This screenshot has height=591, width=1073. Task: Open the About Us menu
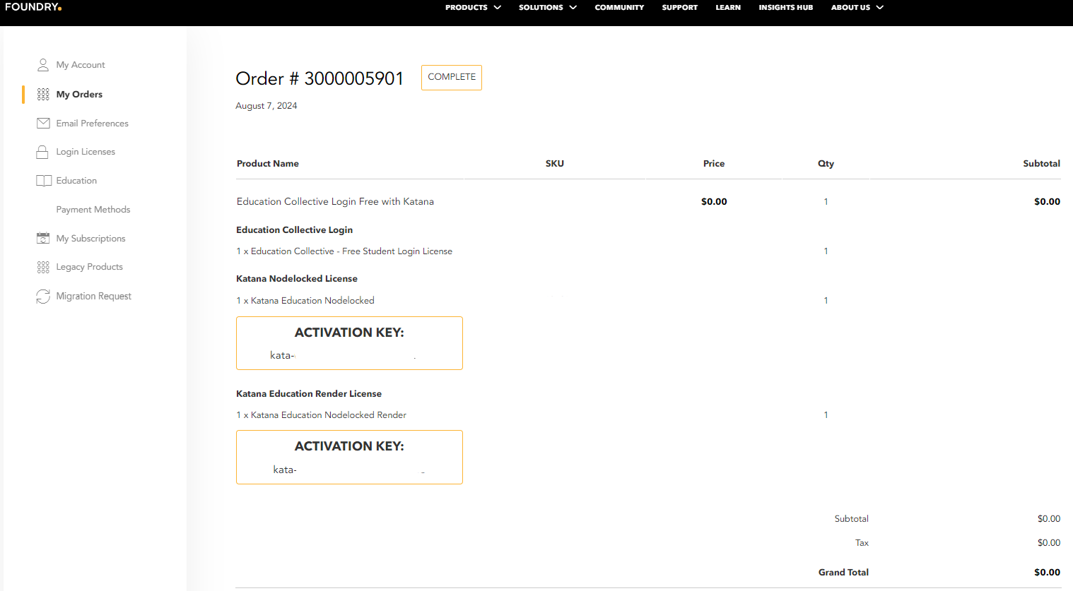850,8
